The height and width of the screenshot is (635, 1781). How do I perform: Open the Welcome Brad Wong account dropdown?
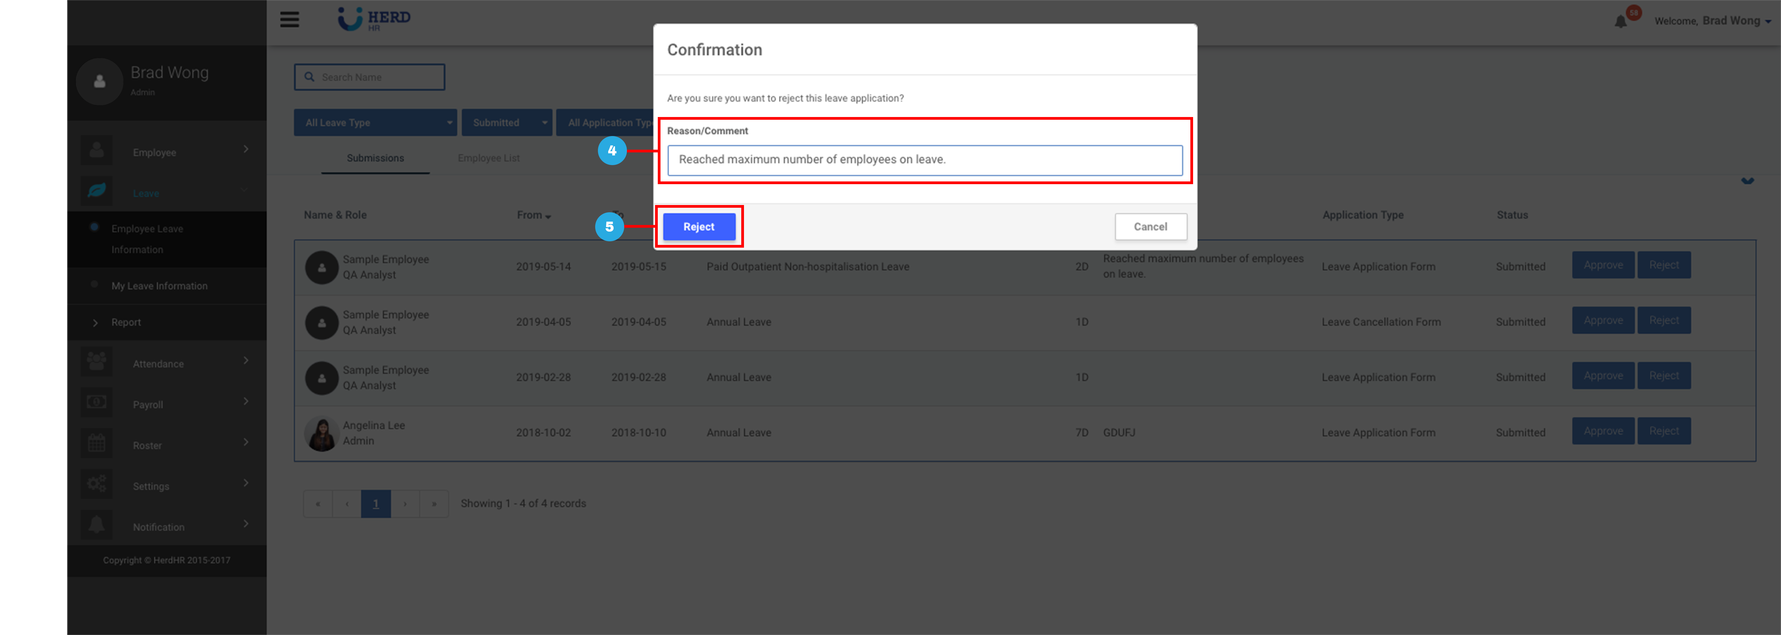click(x=1713, y=20)
